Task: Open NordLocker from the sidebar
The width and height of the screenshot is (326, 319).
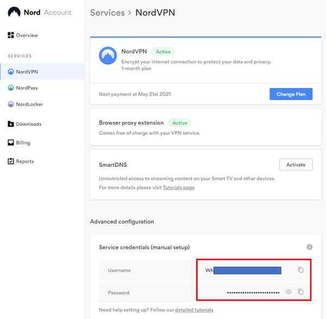Action: point(26,104)
